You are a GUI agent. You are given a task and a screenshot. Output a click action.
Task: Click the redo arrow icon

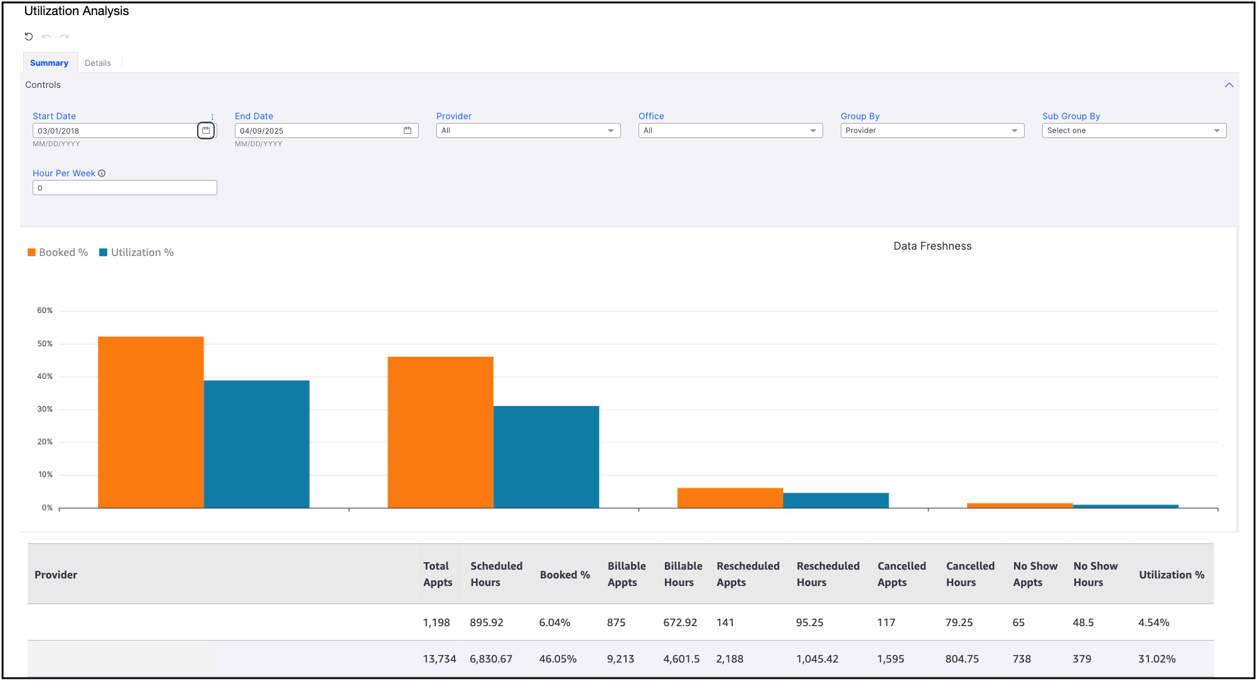point(64,36)
